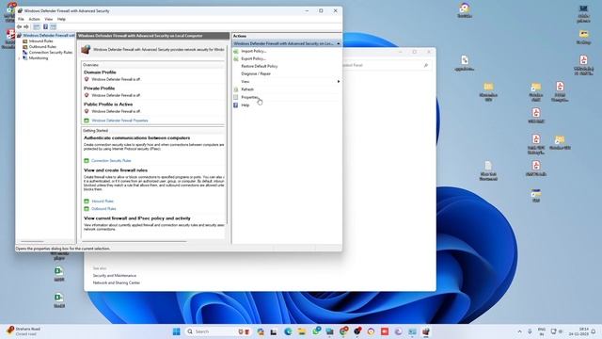Click the 'Domain Profile' heading text
The image size is (602, 339).
(x=100, y=73)
